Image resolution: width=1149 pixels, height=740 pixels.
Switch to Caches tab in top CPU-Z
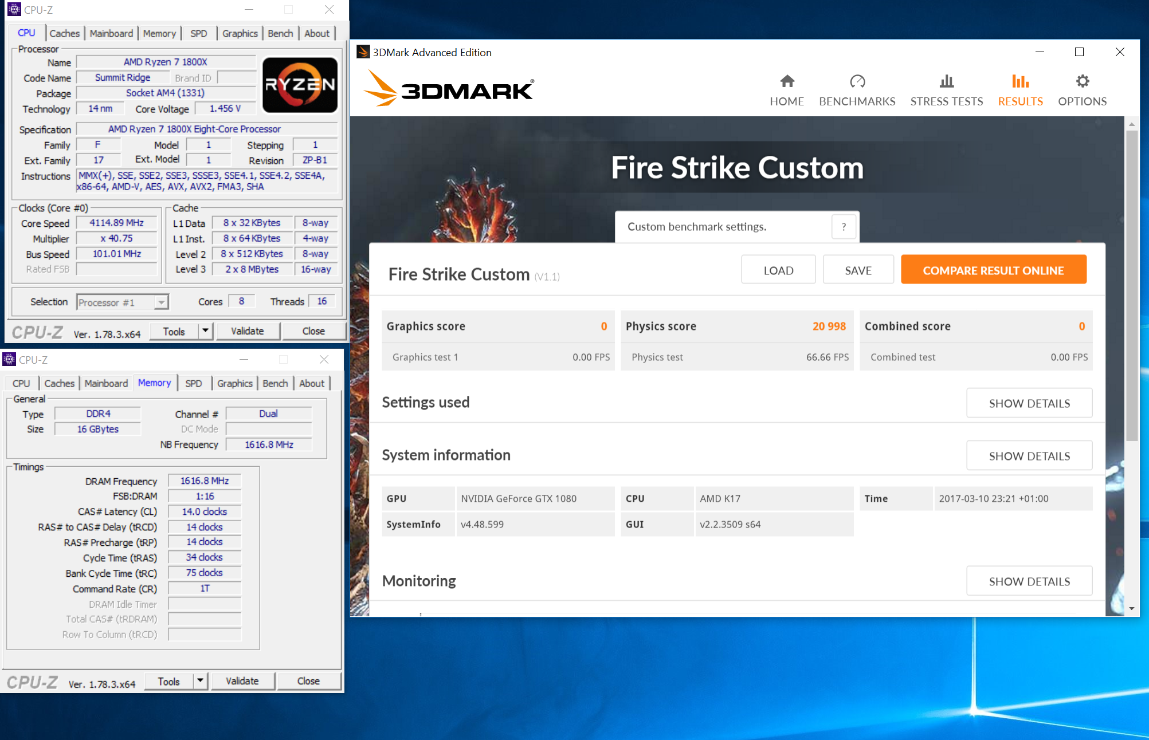click(65, 33)
